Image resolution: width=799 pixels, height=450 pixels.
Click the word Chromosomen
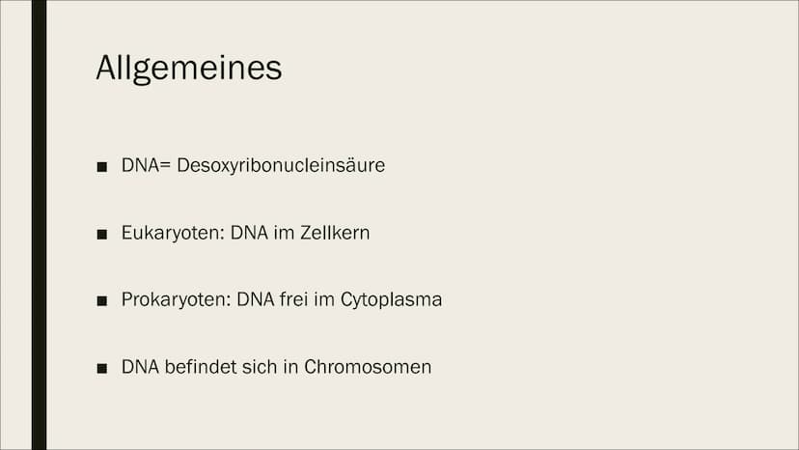pyautogui.click(x=368, y=367)
